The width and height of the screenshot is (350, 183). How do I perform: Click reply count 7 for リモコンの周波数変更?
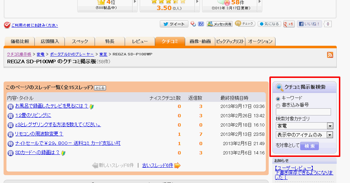pyautogui.click(x=201, y=134)
